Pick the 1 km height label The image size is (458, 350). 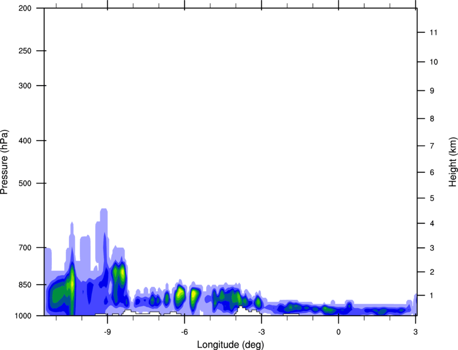pos(432,296)
